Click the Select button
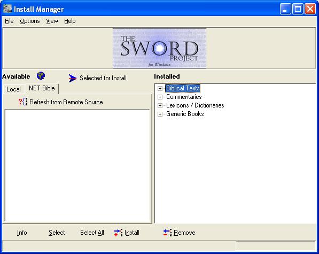This screenshot has height=254, width=319. (x=57, y=233)
